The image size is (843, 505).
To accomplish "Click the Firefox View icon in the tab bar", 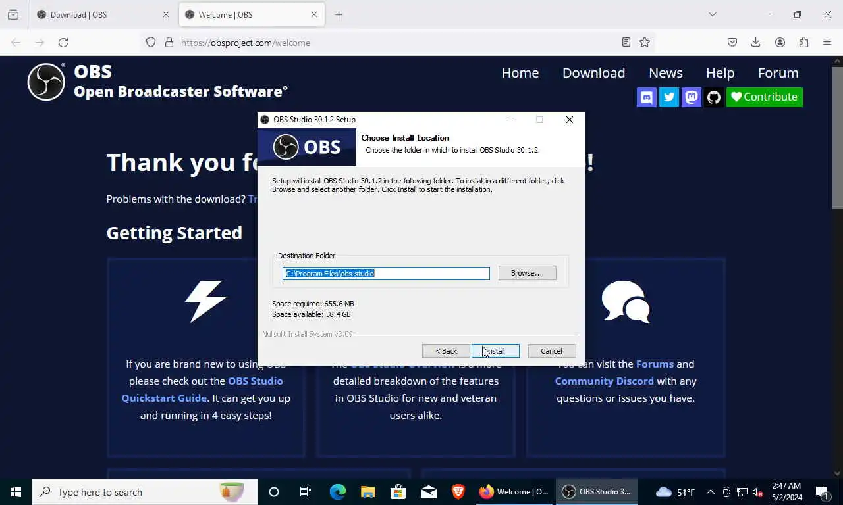I will 13,14.
